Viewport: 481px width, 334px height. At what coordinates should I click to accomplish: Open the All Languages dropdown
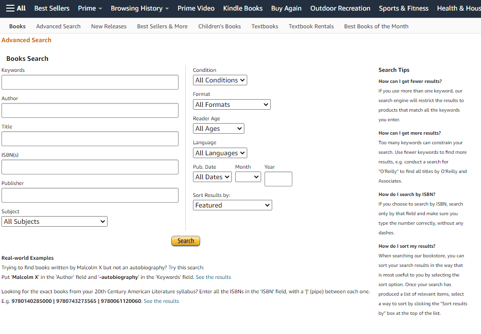tap(220, 153)
